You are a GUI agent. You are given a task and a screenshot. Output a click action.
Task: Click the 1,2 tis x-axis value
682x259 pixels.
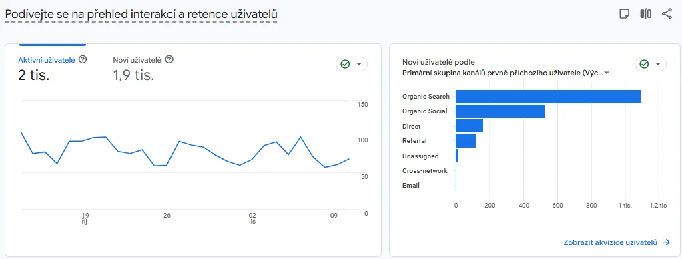click(x=658, y=206)
